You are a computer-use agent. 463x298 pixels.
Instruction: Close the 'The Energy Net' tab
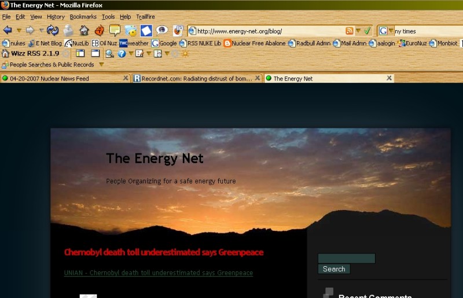pos(389,78)
